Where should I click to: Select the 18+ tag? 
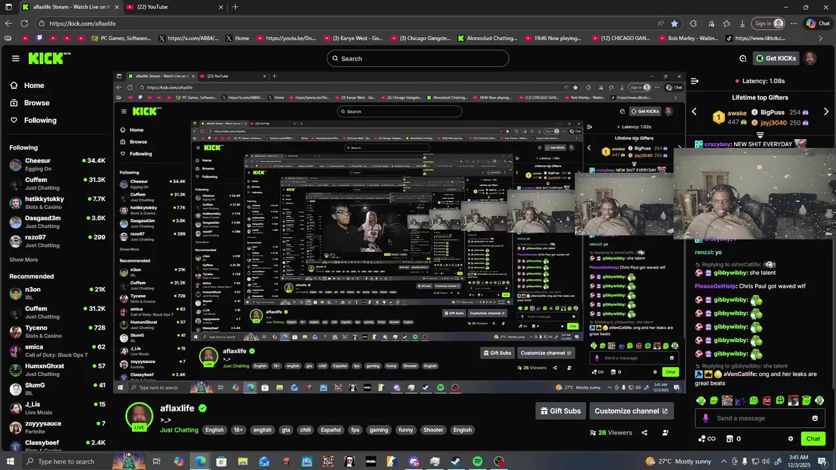tap(238, 430)
